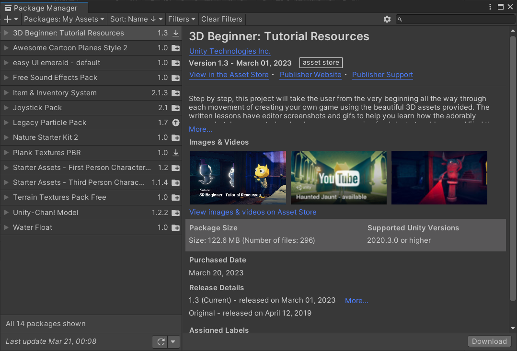This screenshot has height=351, width=517.
Task: Click the details scrollbar down arrow
Action: point(513,328)
